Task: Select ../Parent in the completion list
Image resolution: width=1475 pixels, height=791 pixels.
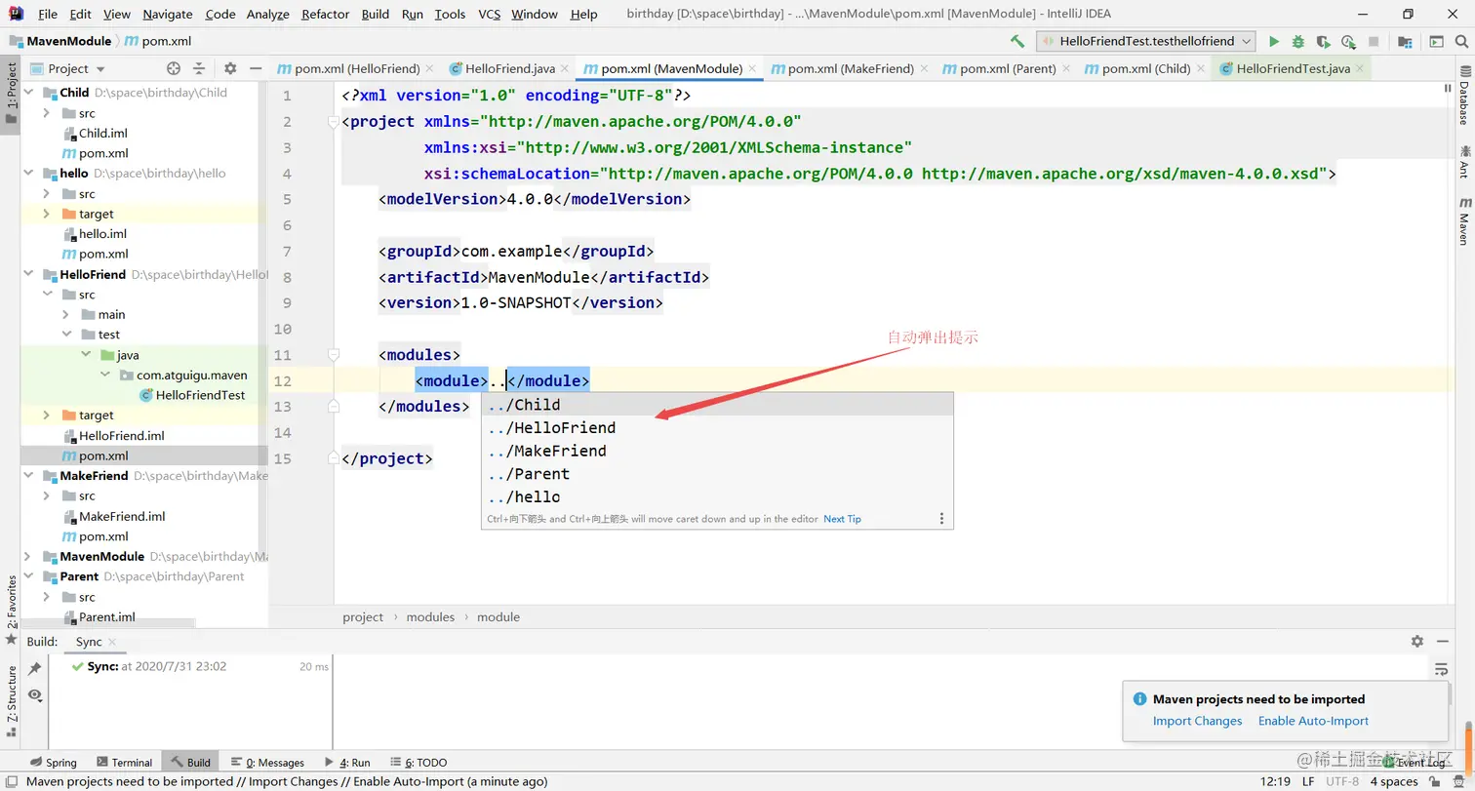Action: click(x=717, y=474)
